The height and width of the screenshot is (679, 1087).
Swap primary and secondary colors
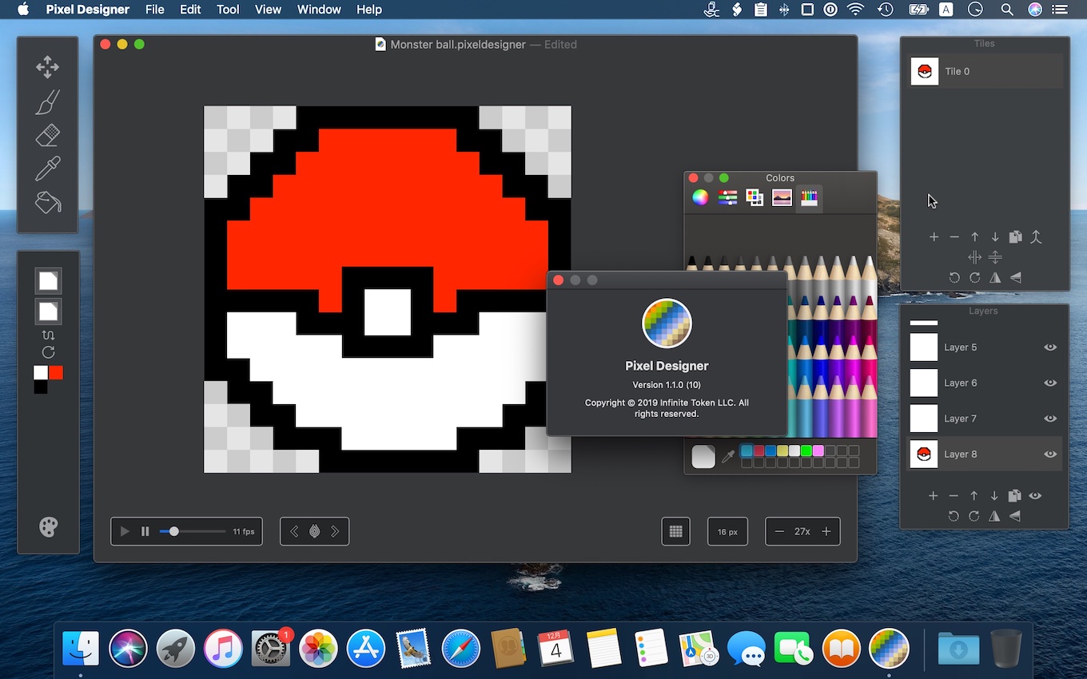tap(48, 335)
